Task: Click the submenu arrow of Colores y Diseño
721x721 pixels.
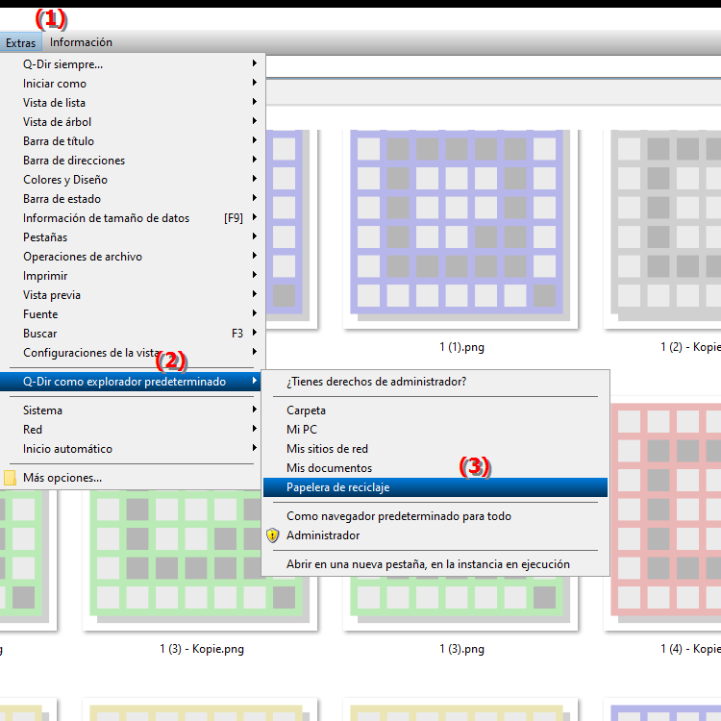Action: pyautogui.click(x=255, y=179)
